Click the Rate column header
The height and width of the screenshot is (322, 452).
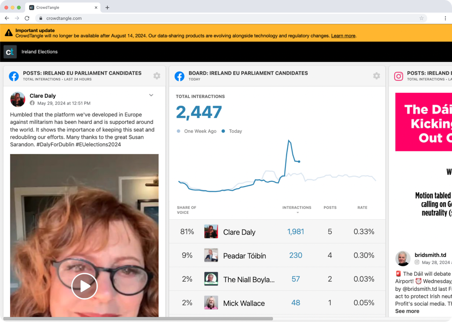coord(362,208)
